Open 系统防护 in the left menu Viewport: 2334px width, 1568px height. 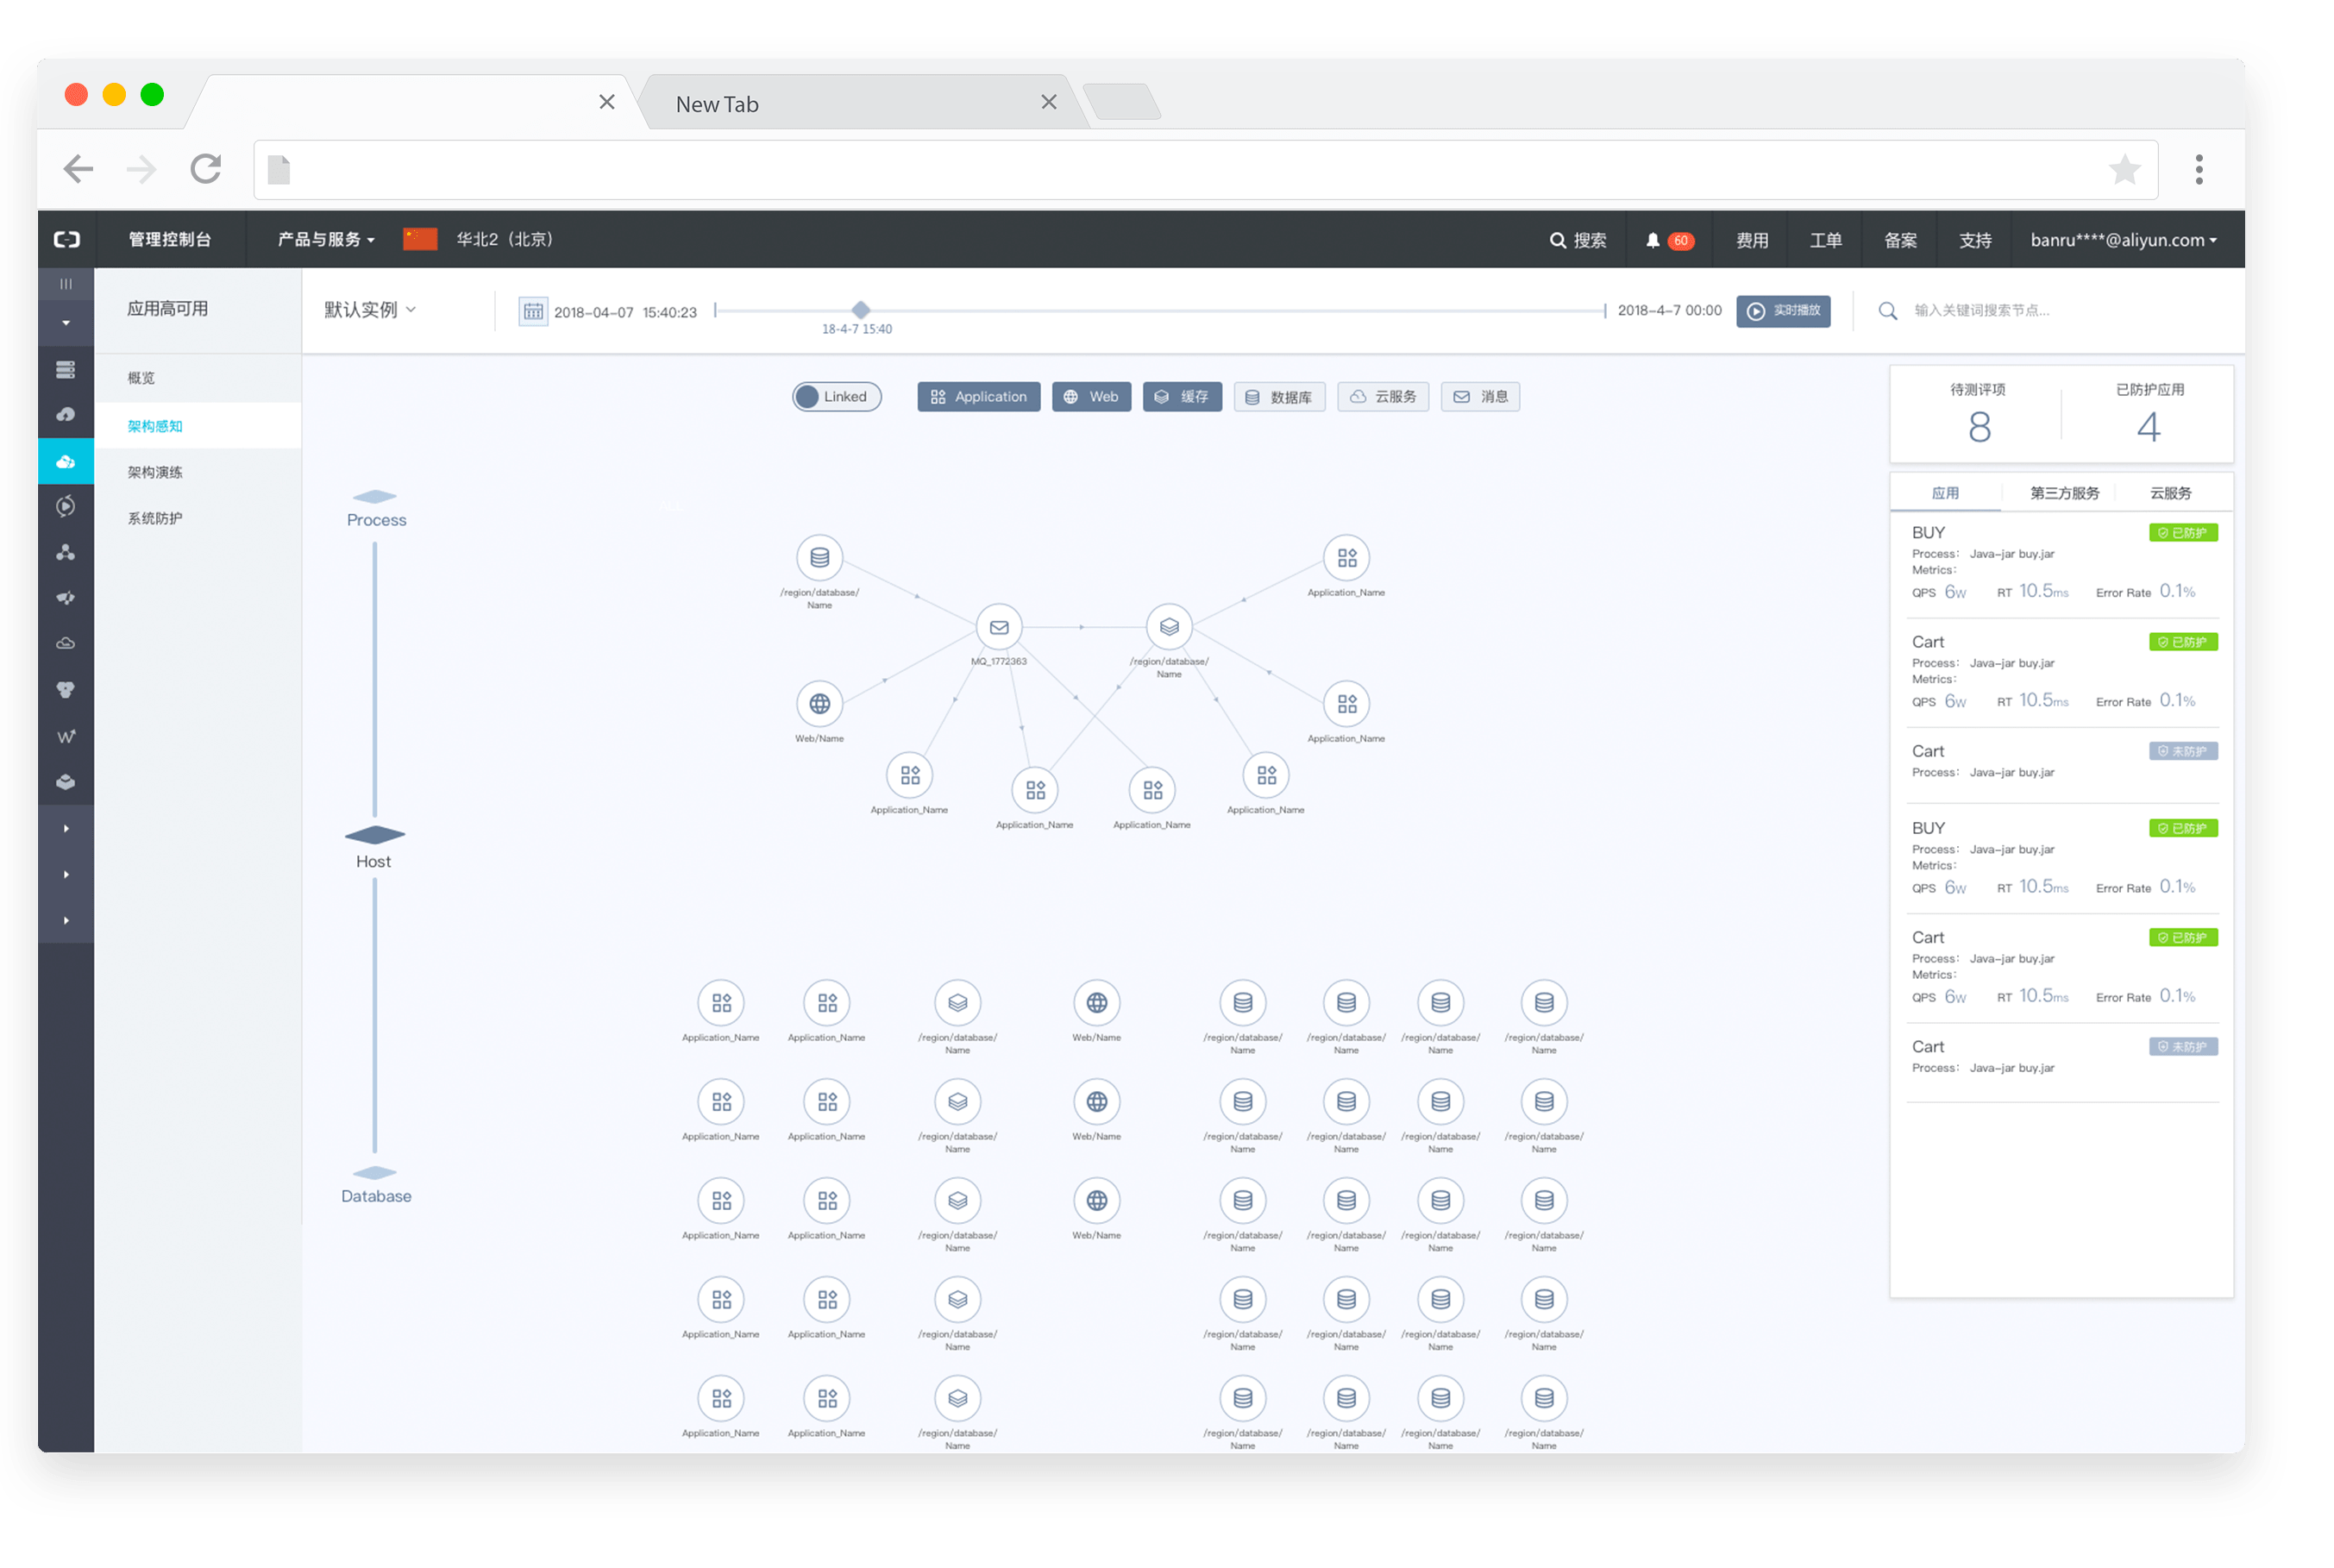pyautogui.click(x=155, y=518)
